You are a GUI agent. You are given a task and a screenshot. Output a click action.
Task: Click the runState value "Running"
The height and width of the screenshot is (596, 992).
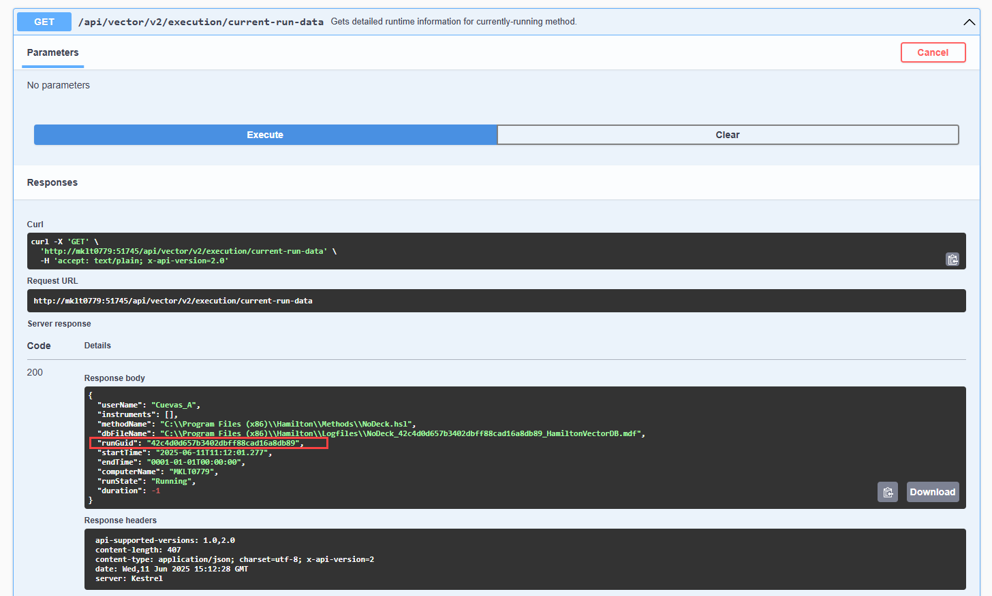[171, 481]
